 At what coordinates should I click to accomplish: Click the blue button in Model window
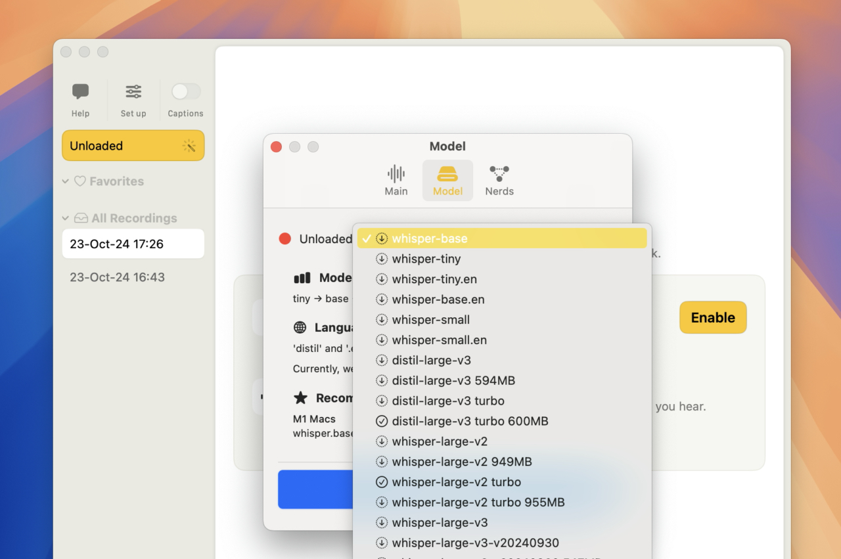[x=315, y=489]
